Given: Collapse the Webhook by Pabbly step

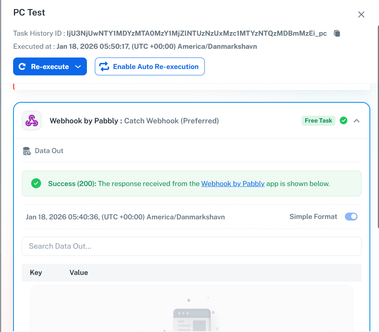Looking at the screenshot, I should (356, 121).
